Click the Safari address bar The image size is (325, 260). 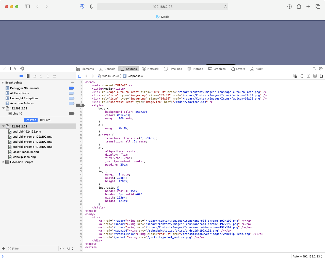[162, 7]
